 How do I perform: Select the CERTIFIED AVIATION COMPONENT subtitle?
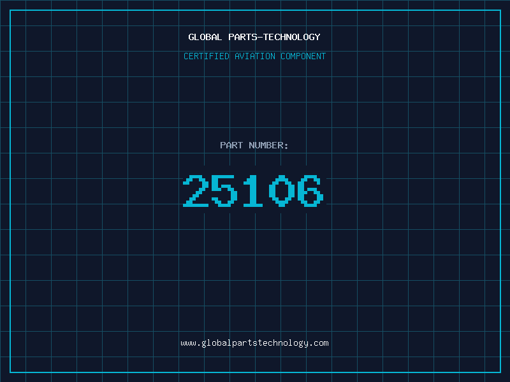254,56
